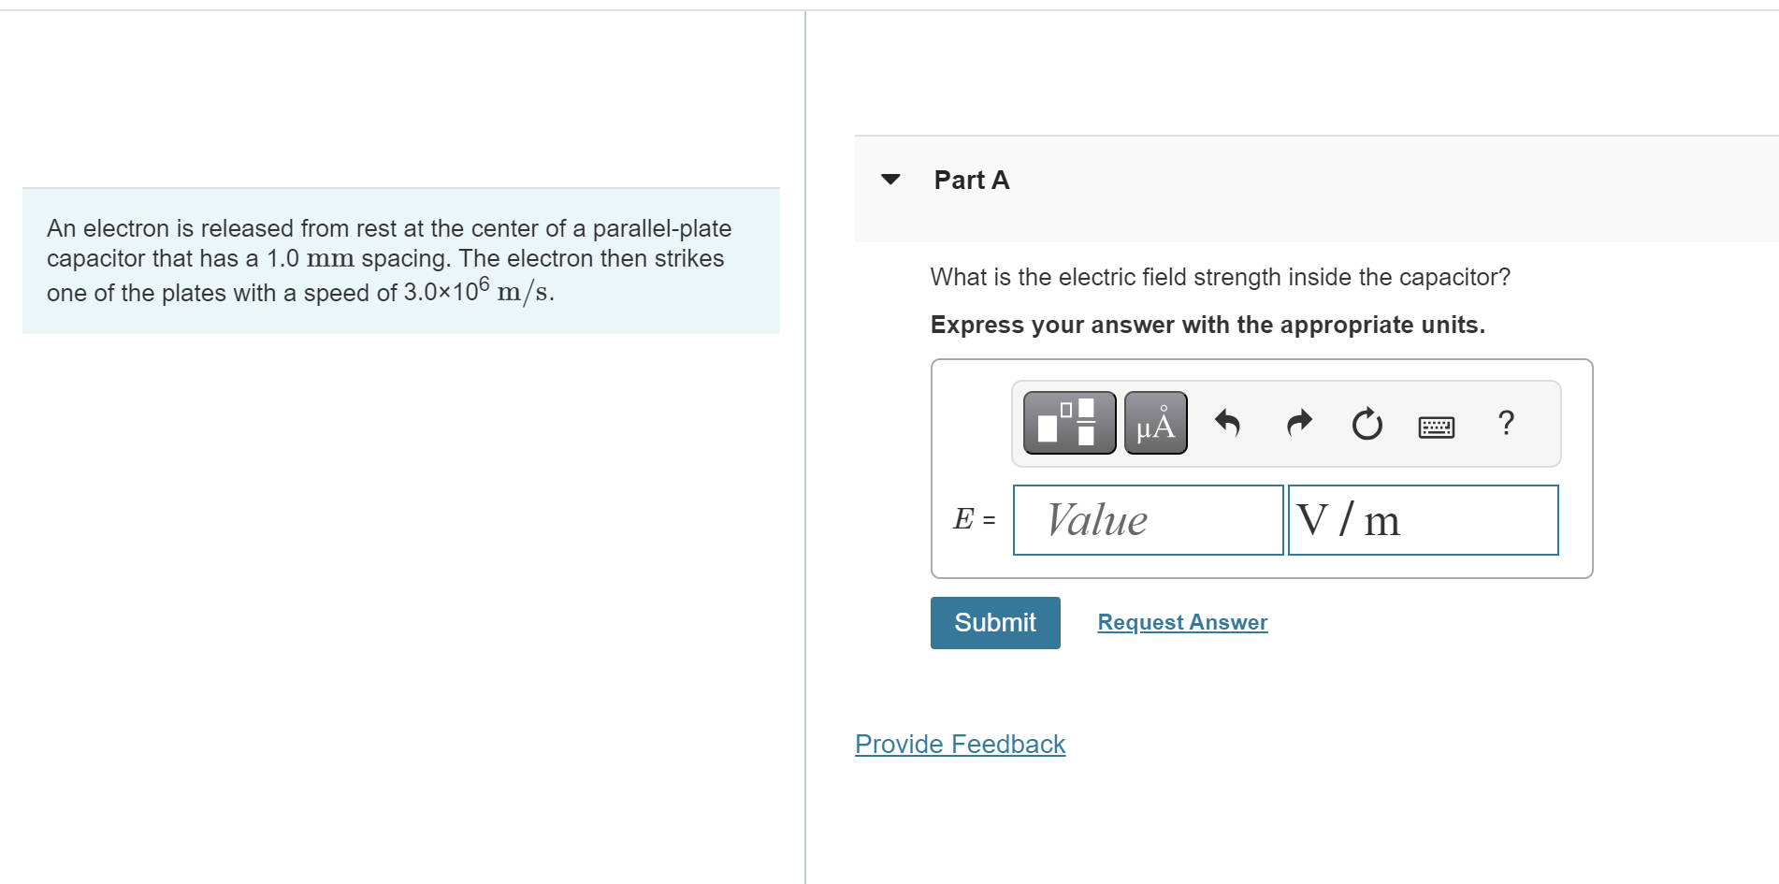Reset the answer entry with circular arrow
Image resolution: width=1779 pixels, height=884 pixels.
point(1366,425)
